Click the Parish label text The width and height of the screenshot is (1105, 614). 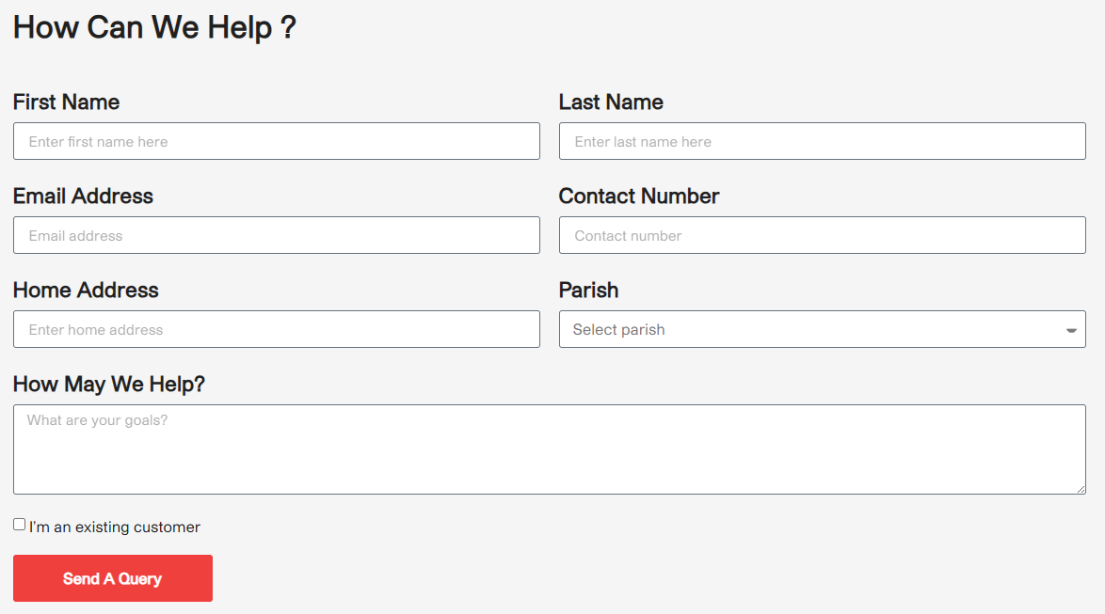588,290
